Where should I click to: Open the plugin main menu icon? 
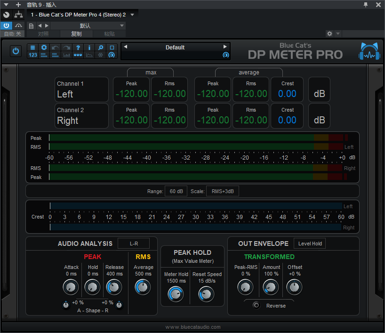[x=32, y=48]
